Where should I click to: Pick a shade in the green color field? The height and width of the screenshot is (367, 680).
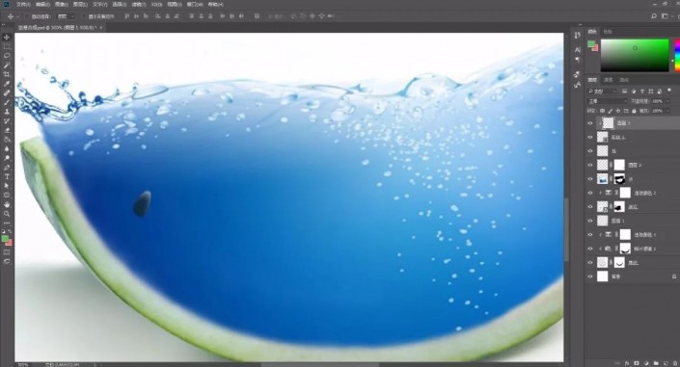click(x=635, y=56)
